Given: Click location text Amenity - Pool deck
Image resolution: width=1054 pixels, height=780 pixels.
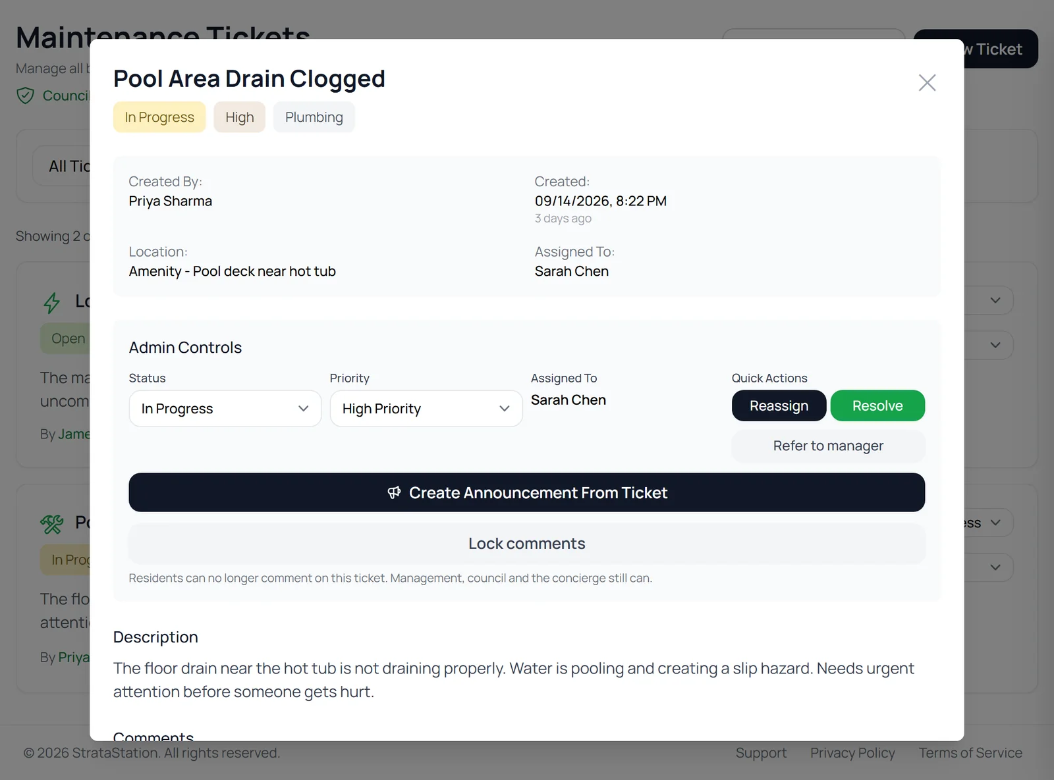Looking at the screenshot, I should pyautogui.click(x=233, y=272).
